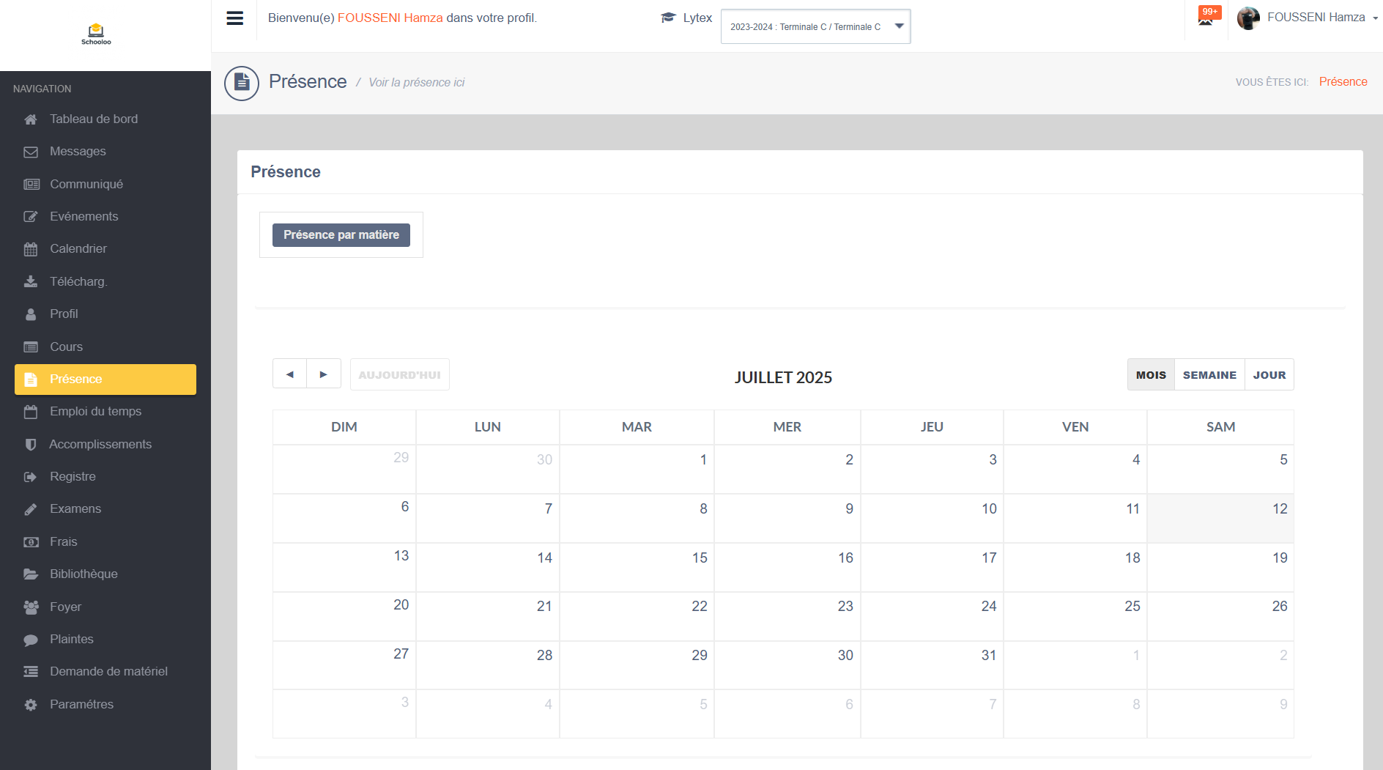
Task: Click the Paramétres gear icon
Action: pos(31,705)
